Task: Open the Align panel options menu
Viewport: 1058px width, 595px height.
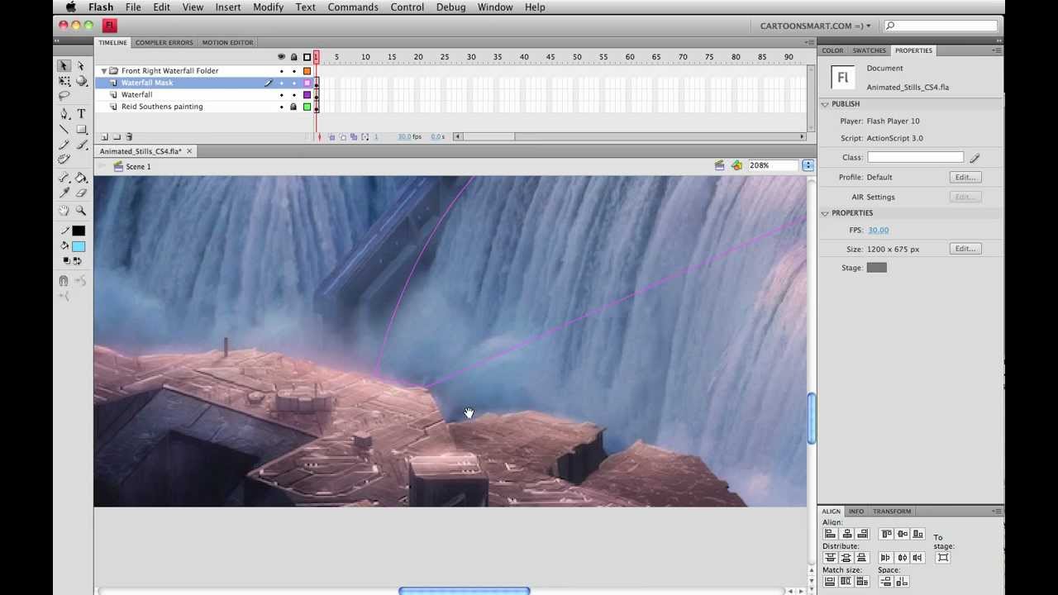Action: [997, 512]
